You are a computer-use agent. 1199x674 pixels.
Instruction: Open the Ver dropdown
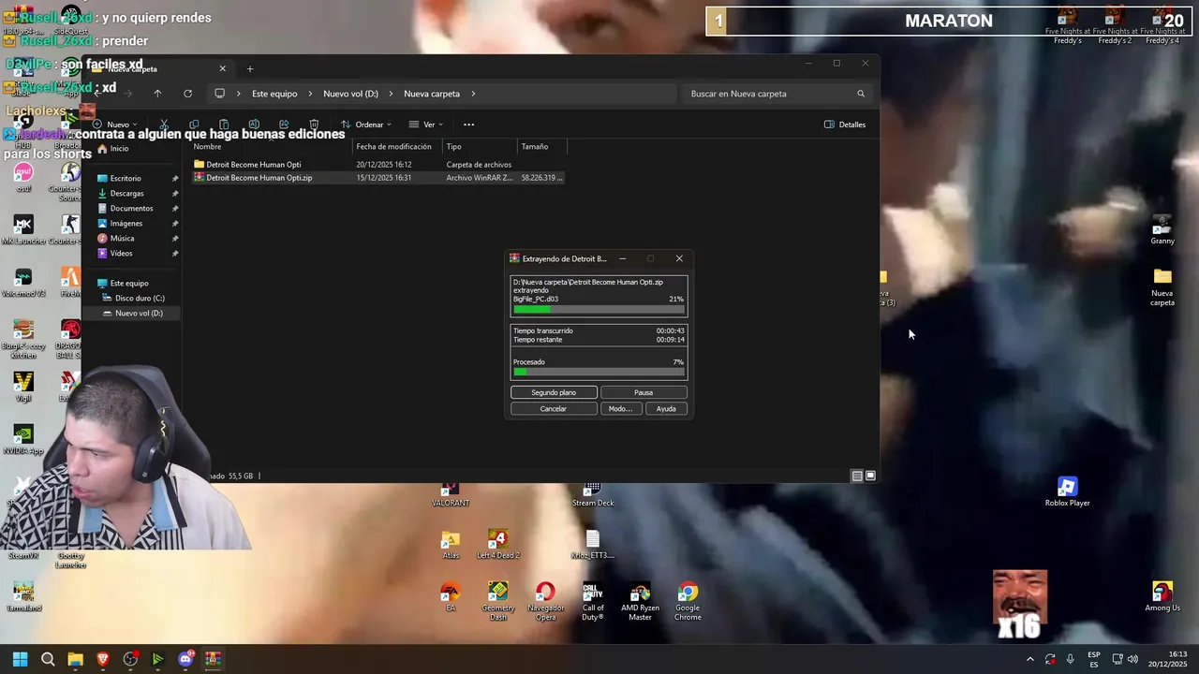tap(426, 125)
